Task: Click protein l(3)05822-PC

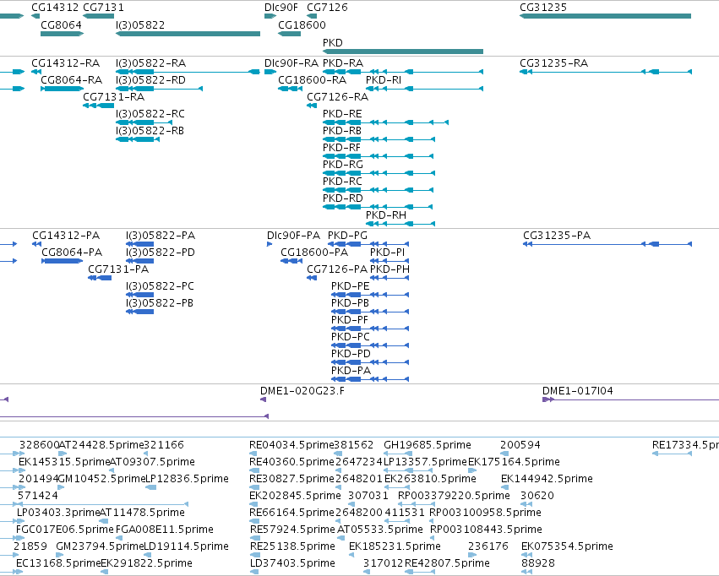Action: (160, 286)
